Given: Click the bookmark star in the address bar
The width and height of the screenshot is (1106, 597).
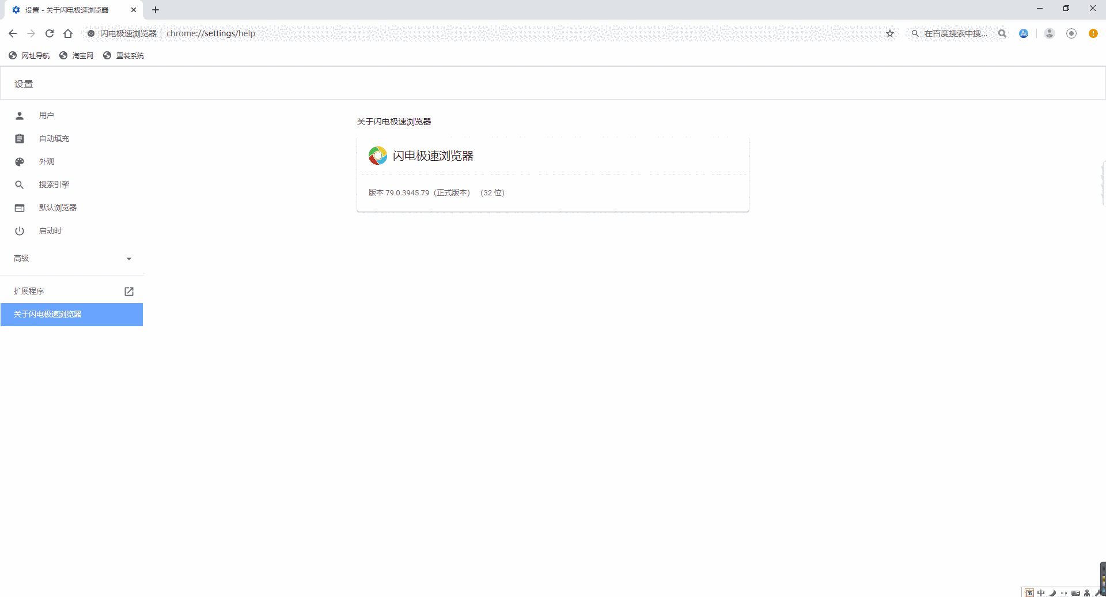Looking at the screenshot, I should coord(890,33).
